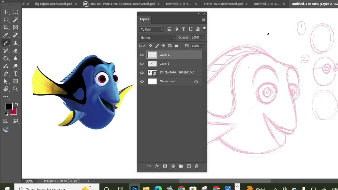
Task: Select the Frame tool
Action: pyautogui.click(x=15, y=27)
